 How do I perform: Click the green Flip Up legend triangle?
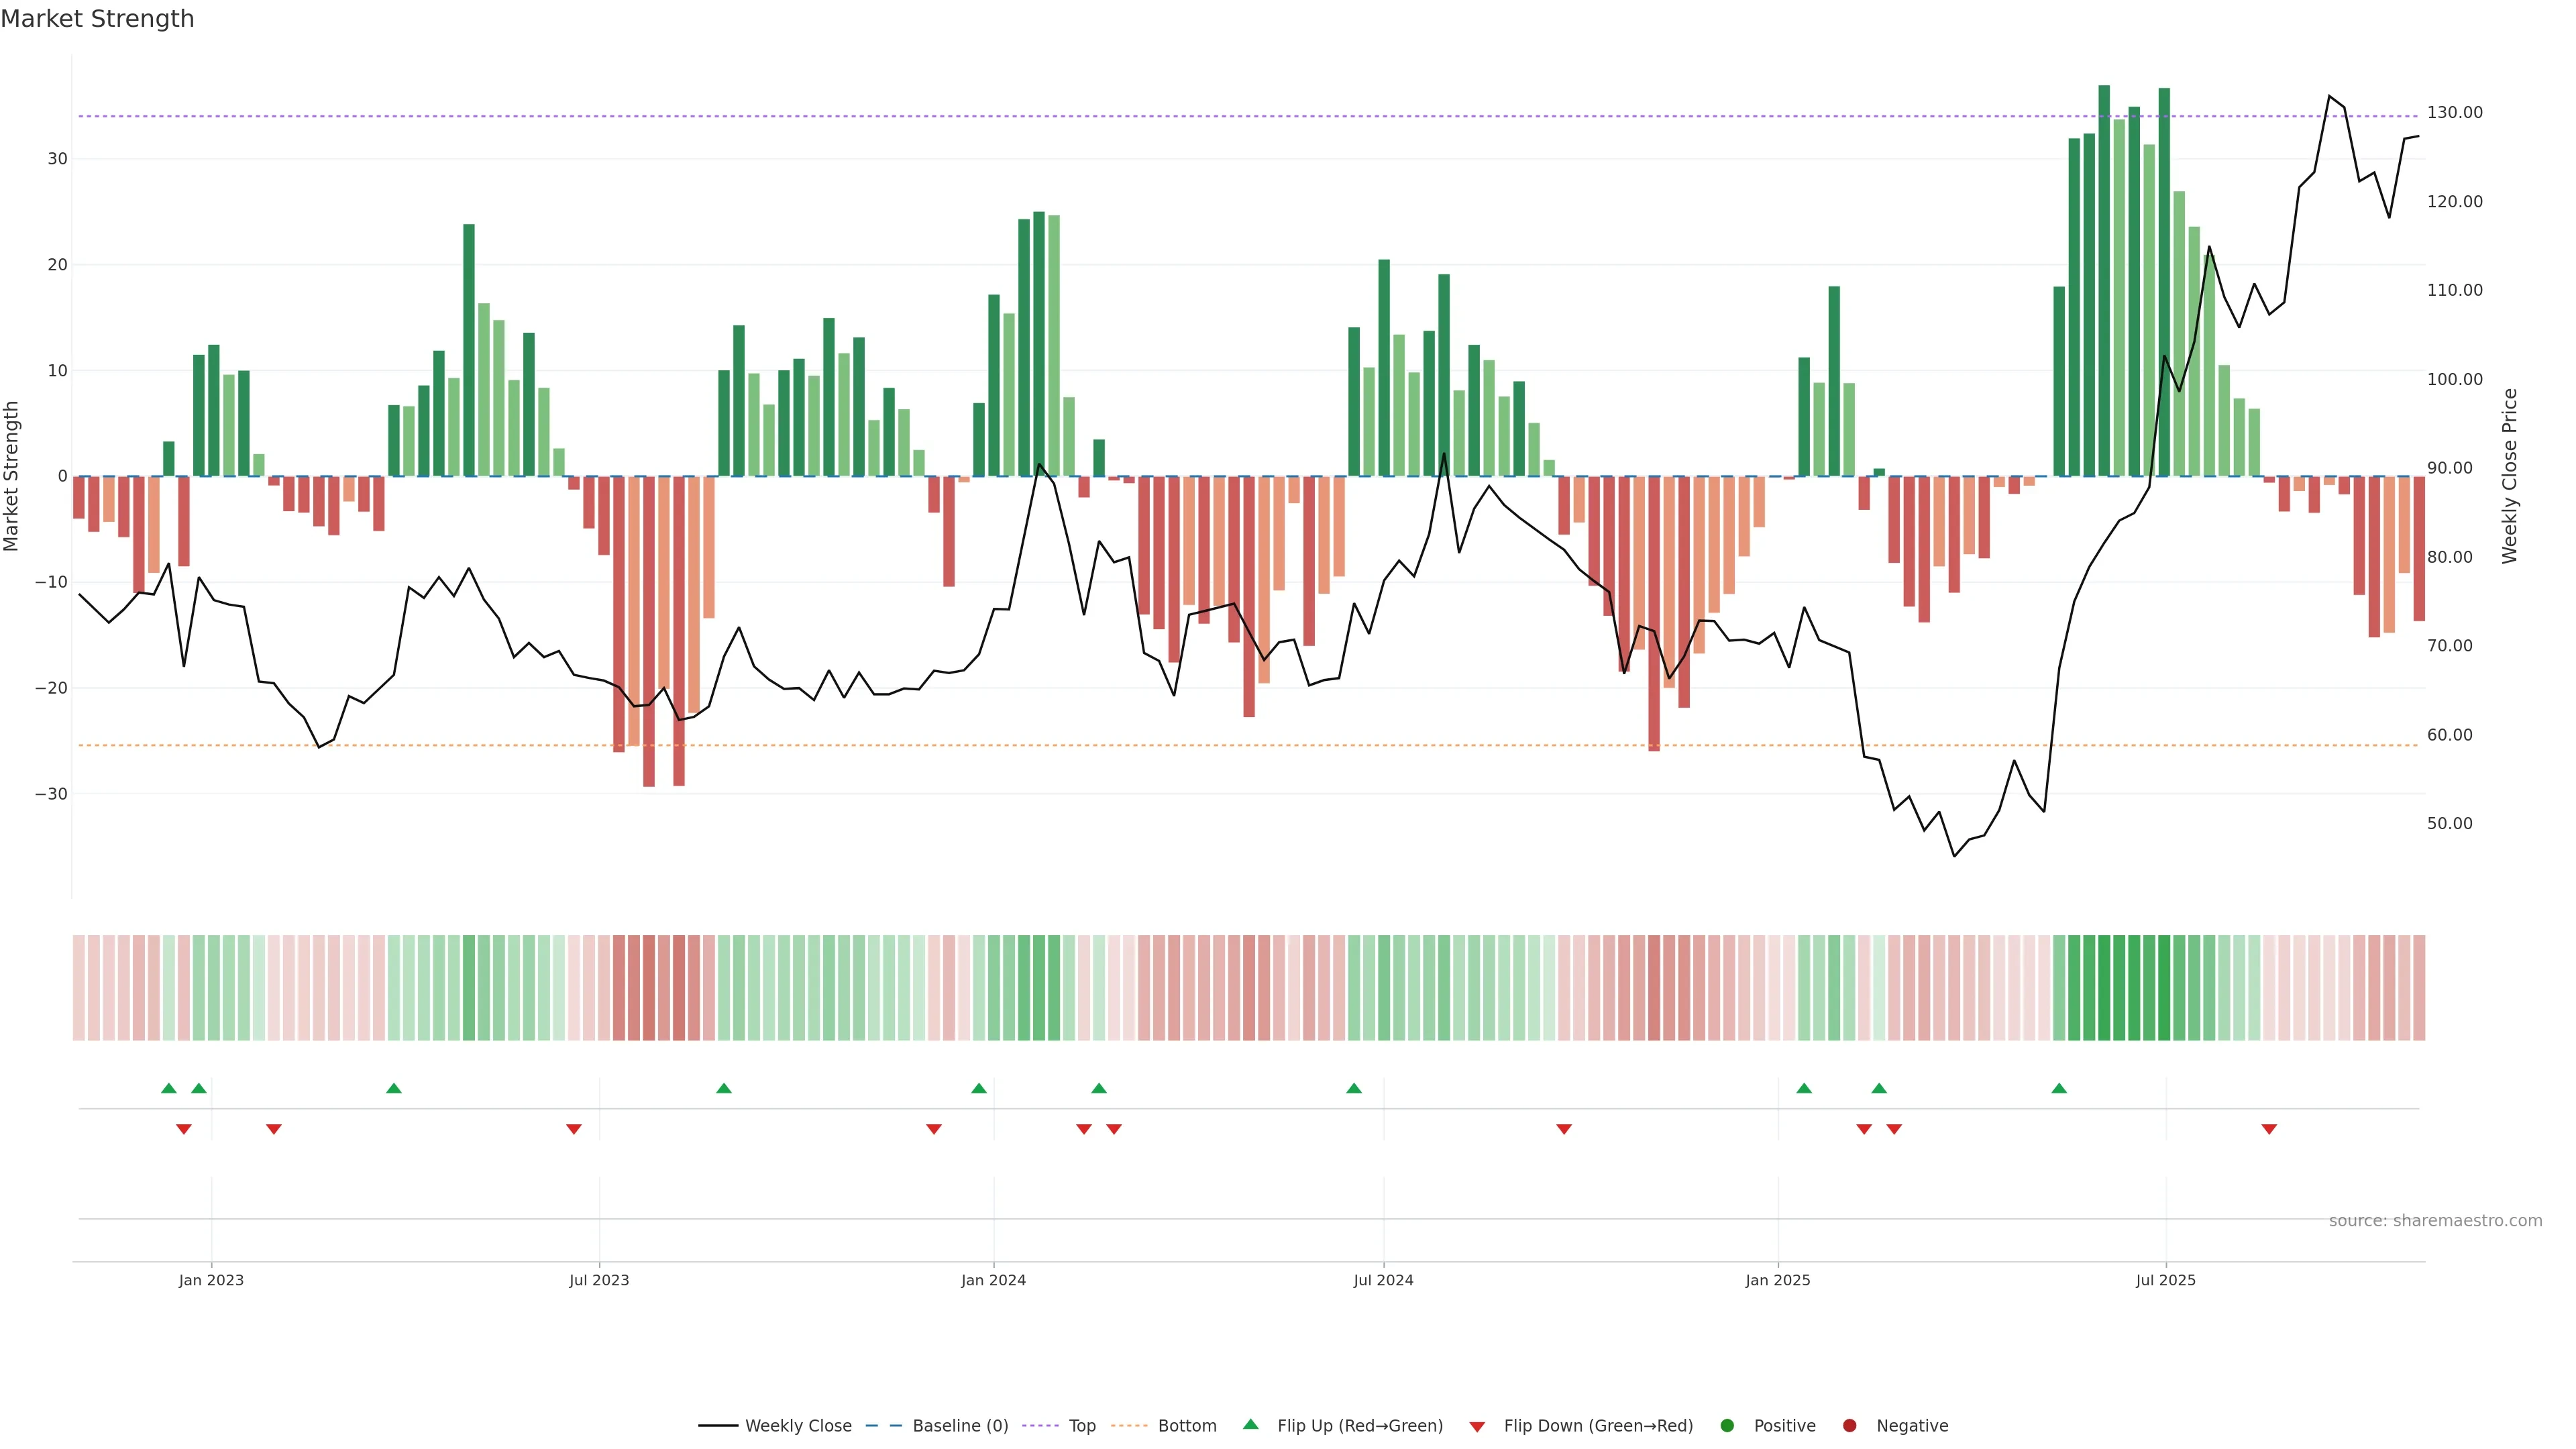1250,1424
